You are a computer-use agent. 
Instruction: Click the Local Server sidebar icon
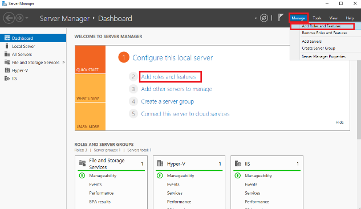click(7, 46)
